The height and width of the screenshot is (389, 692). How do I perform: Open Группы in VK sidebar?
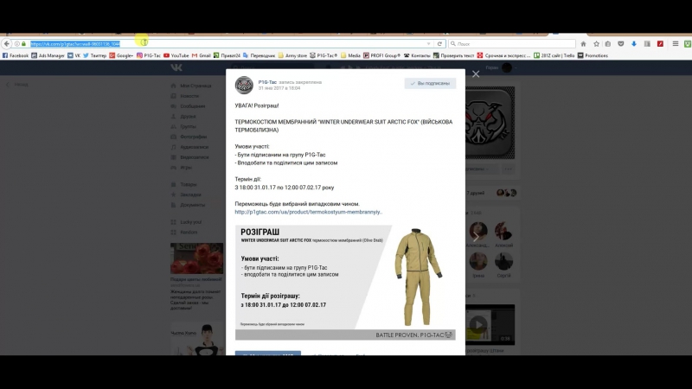[x=183, y=126]
